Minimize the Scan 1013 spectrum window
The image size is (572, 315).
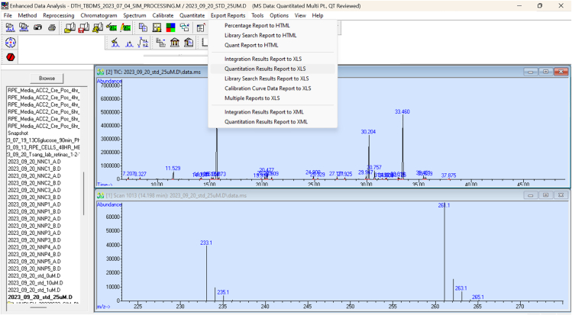[531, 195]
